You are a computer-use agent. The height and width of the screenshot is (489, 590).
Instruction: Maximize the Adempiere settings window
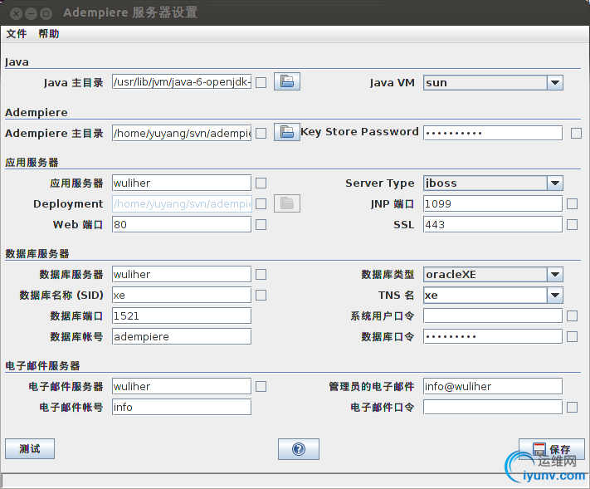click(x=46, y=14)
